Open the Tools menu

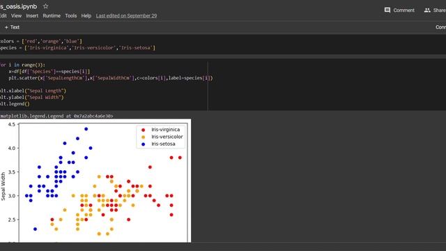click(x=71, y=15)
